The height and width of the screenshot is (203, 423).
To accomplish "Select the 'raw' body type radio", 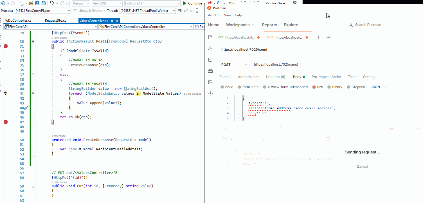I will 314,87.
